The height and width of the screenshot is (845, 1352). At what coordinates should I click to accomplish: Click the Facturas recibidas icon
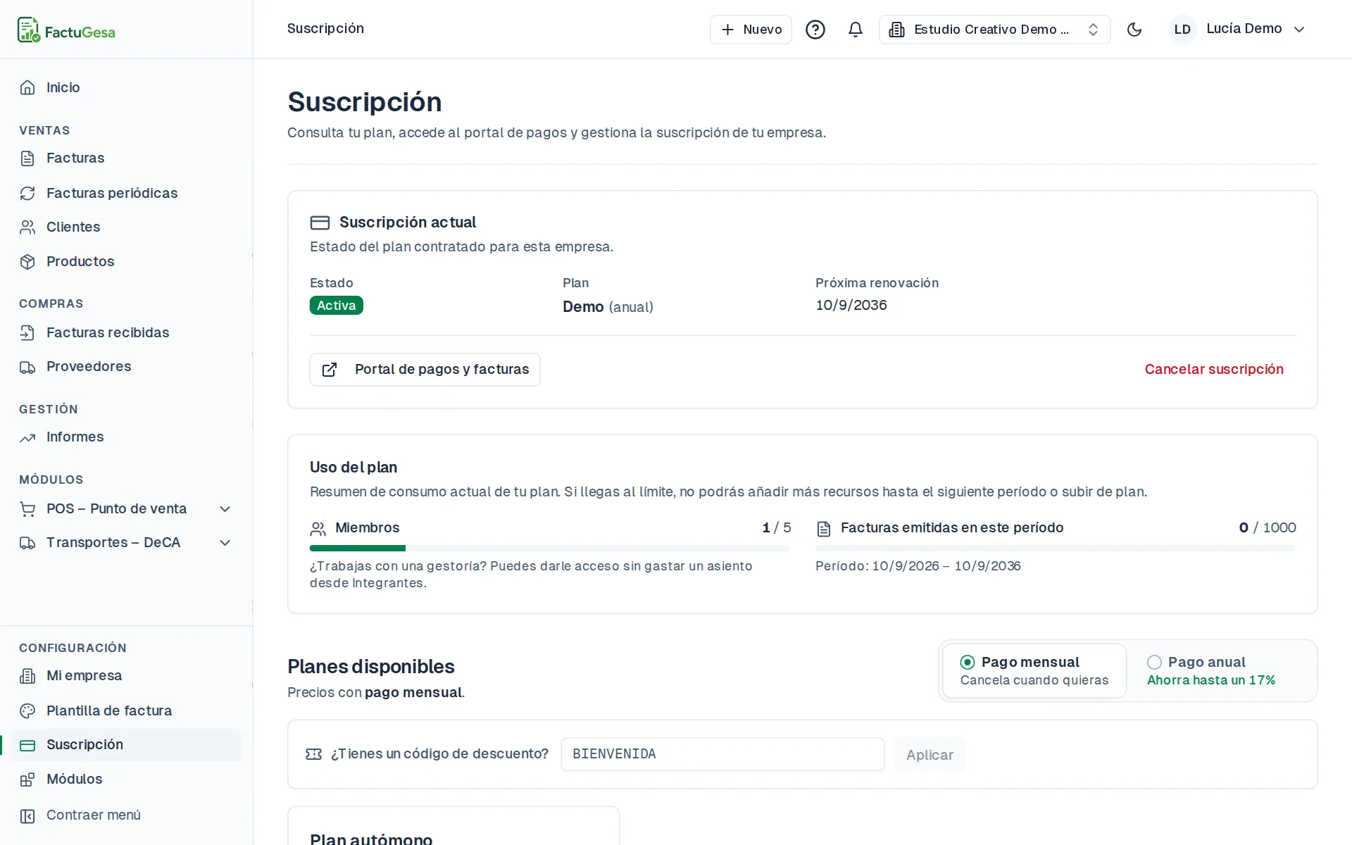[27, 332]
